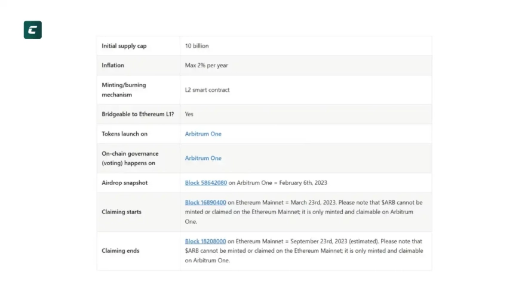Screen dimensions: 528x297
Task: Select the On-chain governance label cell
Action: pyautogui.click(x=130, y=158)
